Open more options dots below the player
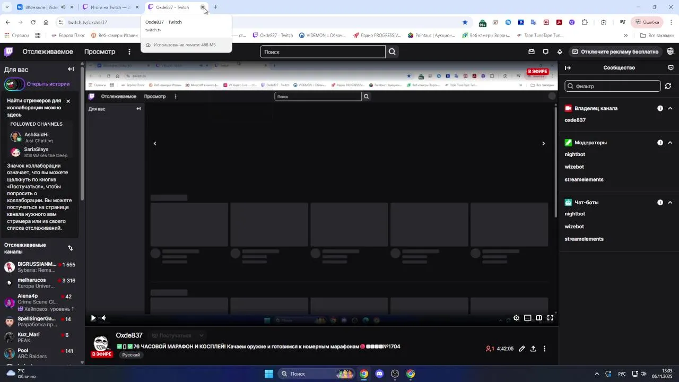The width and height of the screenshot is (679, 382). 544,349
